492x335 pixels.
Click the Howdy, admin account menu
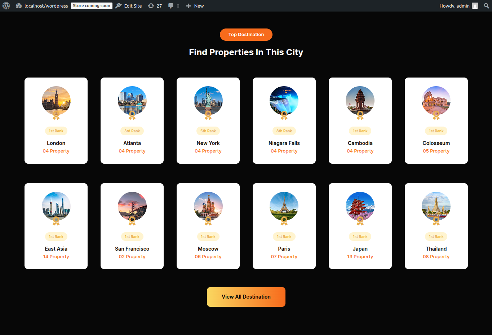tap(459, 6)
